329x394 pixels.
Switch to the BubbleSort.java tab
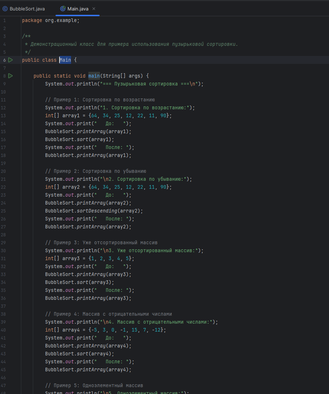(x=24, y=9)
